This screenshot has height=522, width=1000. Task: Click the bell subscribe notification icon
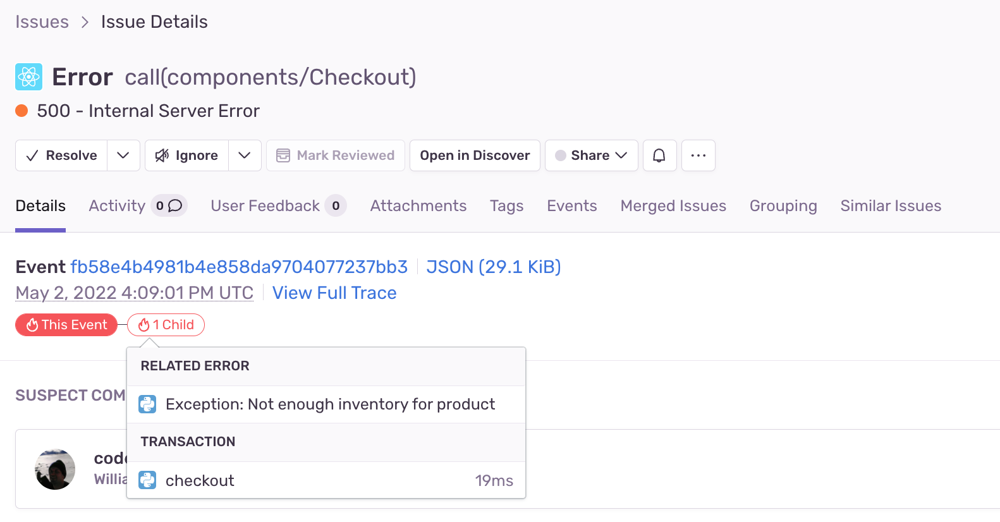coord(659,155)
